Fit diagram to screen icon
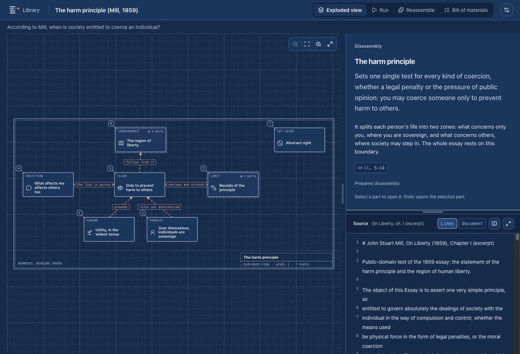This screenshot has width=520, height=354. click(307, 44)
